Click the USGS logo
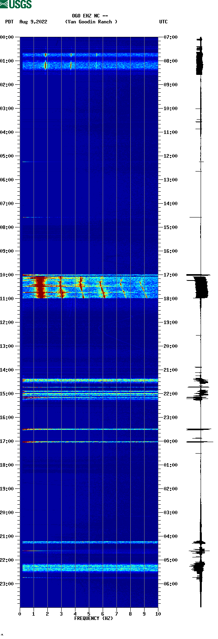 (x=16, y=4)
